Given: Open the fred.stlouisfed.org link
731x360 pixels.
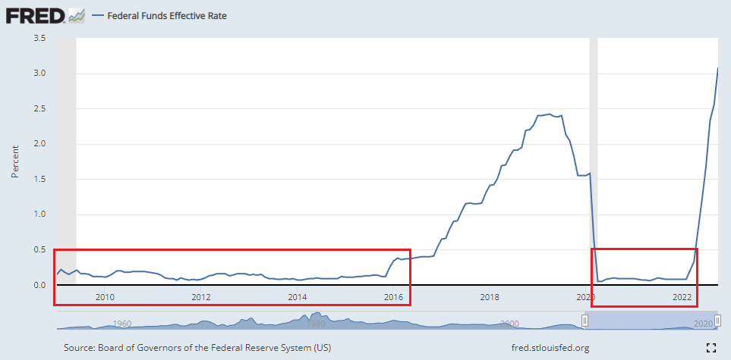Looking at the screenshot, I should point(550,348).
